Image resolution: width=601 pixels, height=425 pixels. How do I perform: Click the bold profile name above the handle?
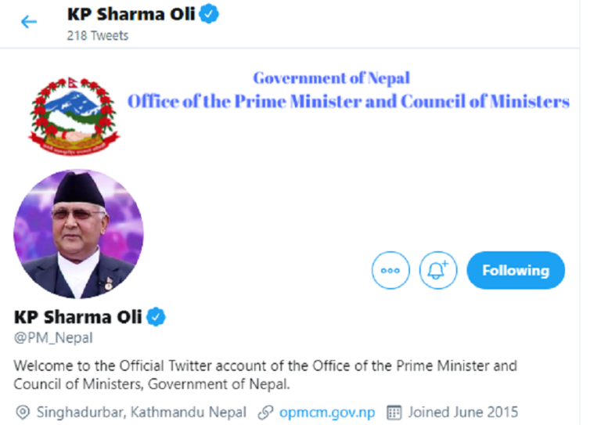(x=78, y=317)
